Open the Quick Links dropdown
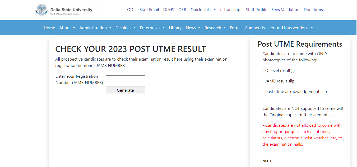357x167 pixels. 203,9
